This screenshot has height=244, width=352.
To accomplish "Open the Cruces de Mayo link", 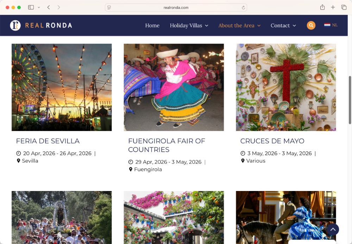I will 272,141.
